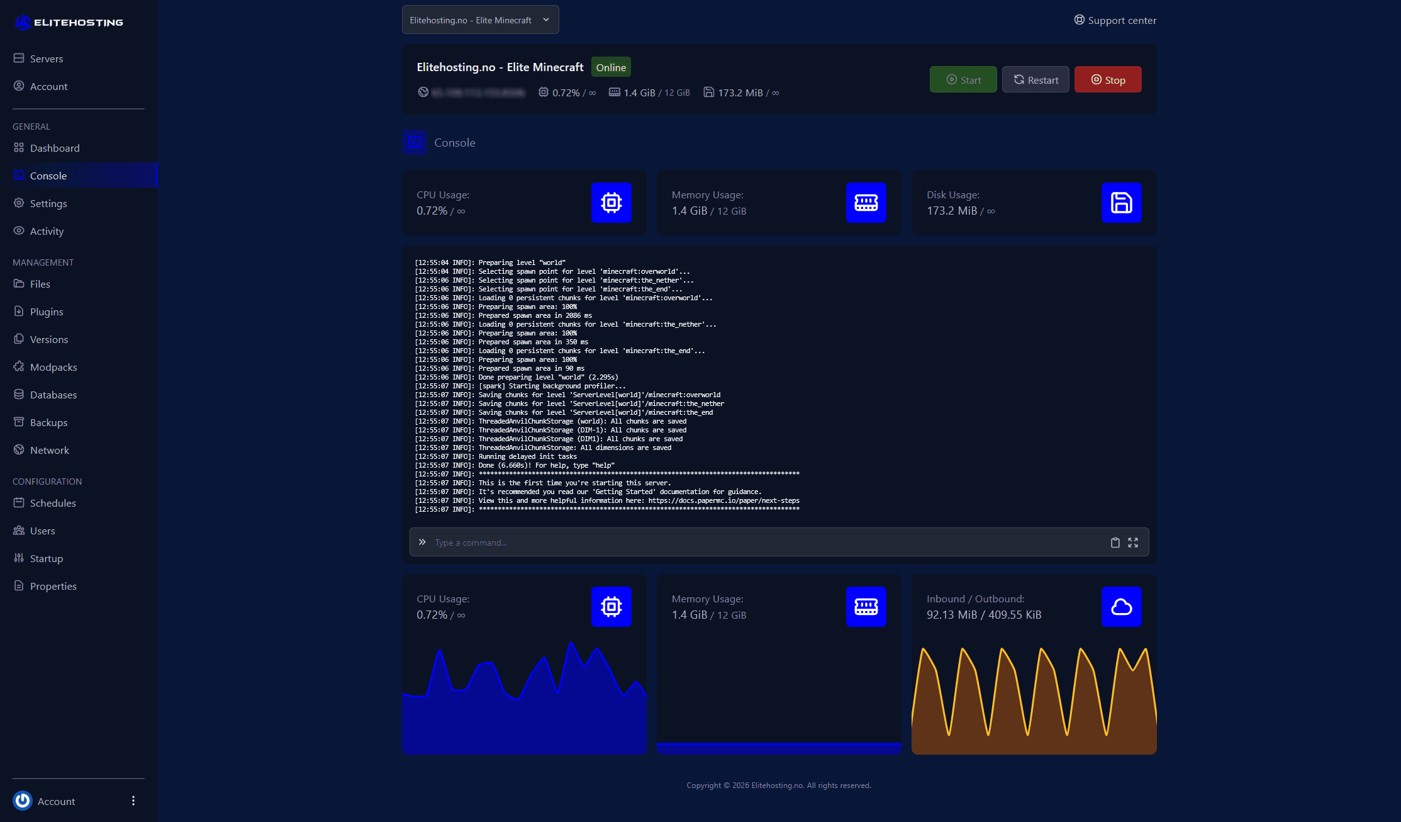Click the Activity eye icon

click(19, 230)
